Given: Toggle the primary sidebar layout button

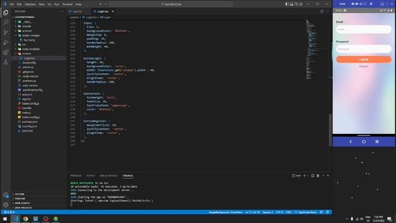Looking at the screenshot, I should [x=287, y=4].
